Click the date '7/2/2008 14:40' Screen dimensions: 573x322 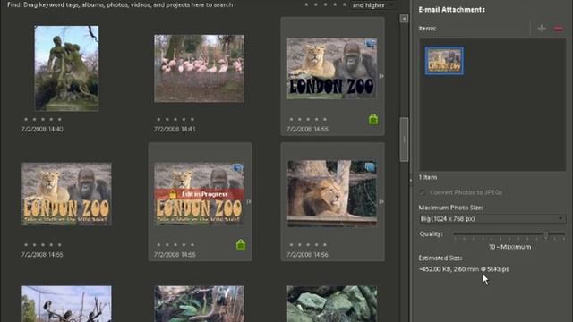click(x=42, y=129)
